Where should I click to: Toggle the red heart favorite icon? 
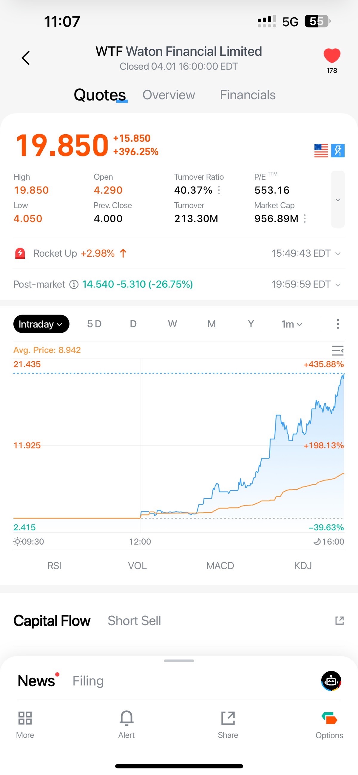(331, 56)
